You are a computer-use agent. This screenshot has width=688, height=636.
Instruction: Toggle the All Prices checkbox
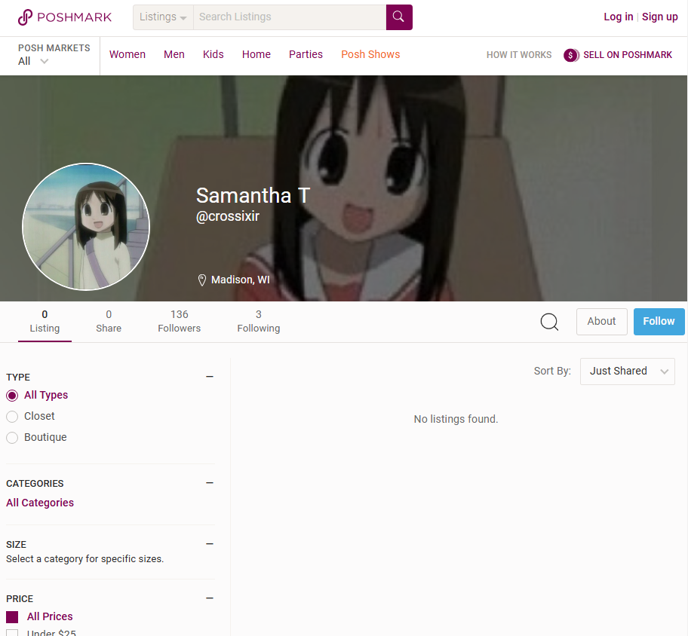click(12, 617)
